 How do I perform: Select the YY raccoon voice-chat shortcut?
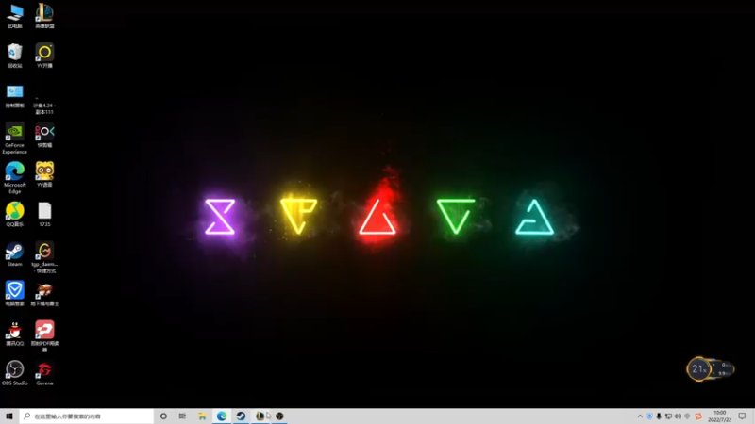[44, 174]
